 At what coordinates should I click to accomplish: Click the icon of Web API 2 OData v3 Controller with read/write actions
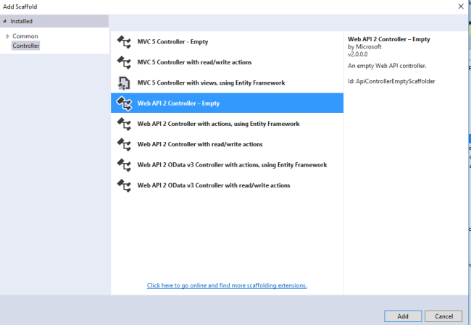tap(124, 185)
